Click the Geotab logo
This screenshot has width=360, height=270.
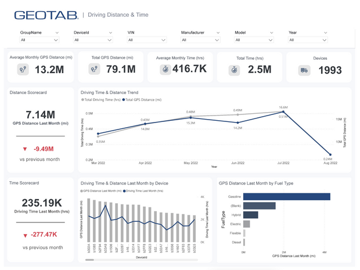pyautogui.click(x=45, y=15)
